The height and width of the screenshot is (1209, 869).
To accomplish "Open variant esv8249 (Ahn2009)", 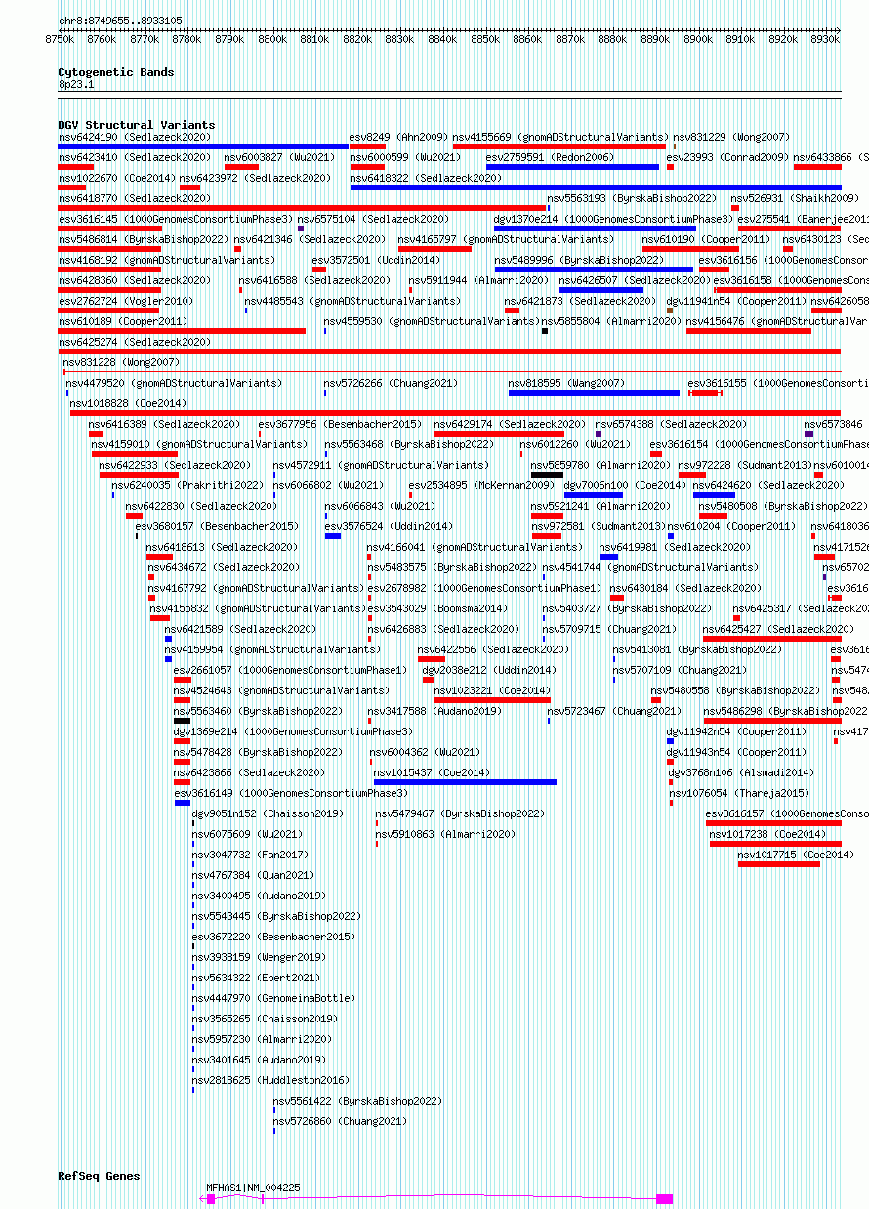I will point(398,137).
